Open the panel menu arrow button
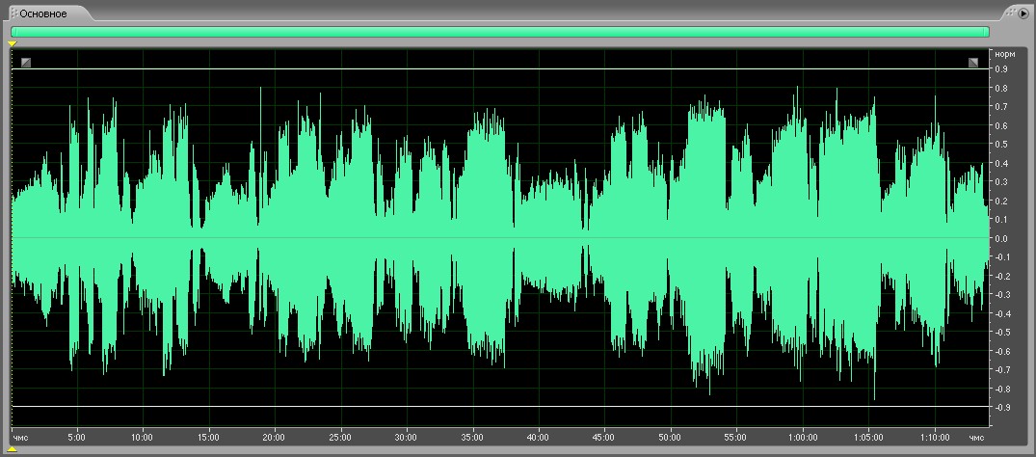The image size is (1036, 457). click(1023, 13)
